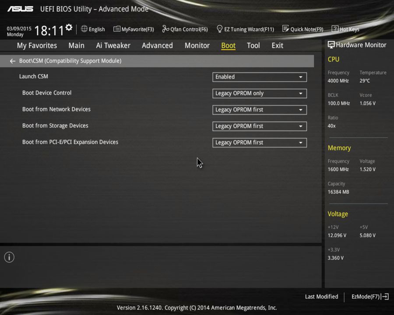The image size is (394, 315).
Task: Switch to EzMode with F7 button
Action: 369,297
